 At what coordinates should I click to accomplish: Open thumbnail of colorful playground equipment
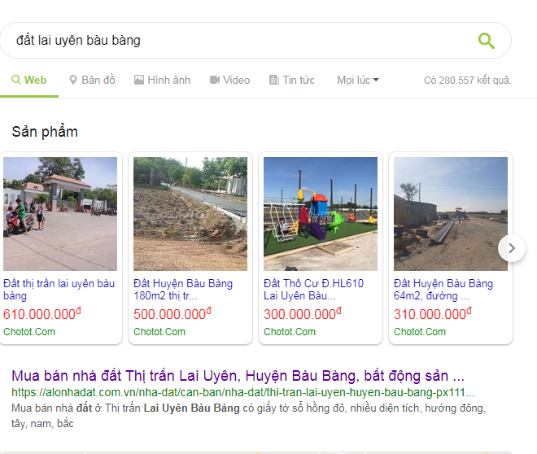(x=321, y=214)
